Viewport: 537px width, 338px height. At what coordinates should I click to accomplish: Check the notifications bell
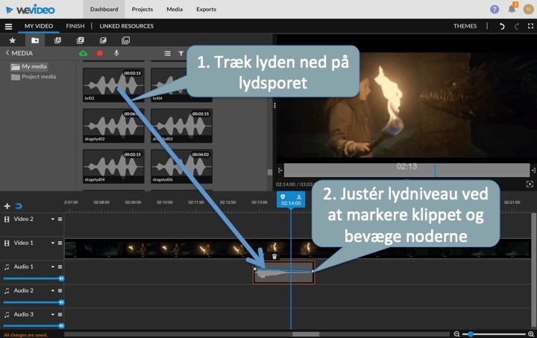click(x=512, y=9)
